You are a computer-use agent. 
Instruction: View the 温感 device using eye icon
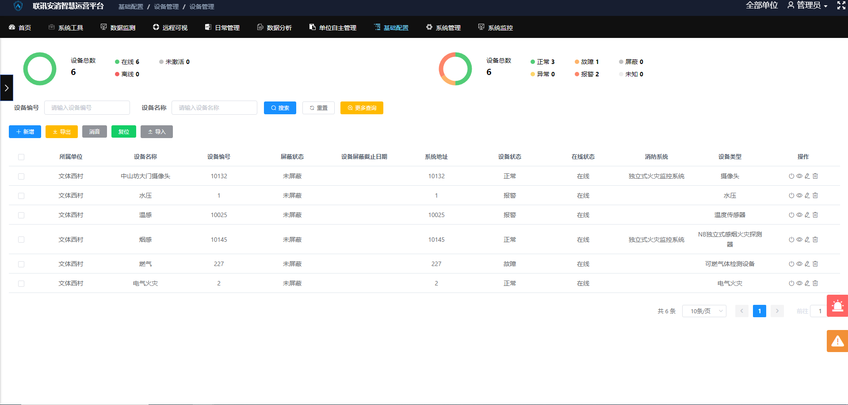pyautogui.click(x=799, y=215)
